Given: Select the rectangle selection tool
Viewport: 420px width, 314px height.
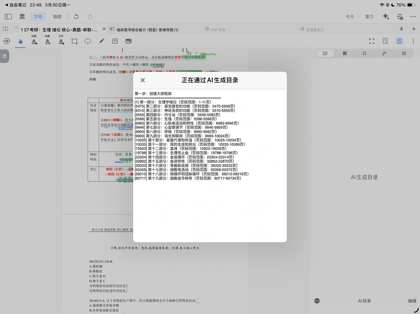Looking at the screenshot, I should coord(74,41).
